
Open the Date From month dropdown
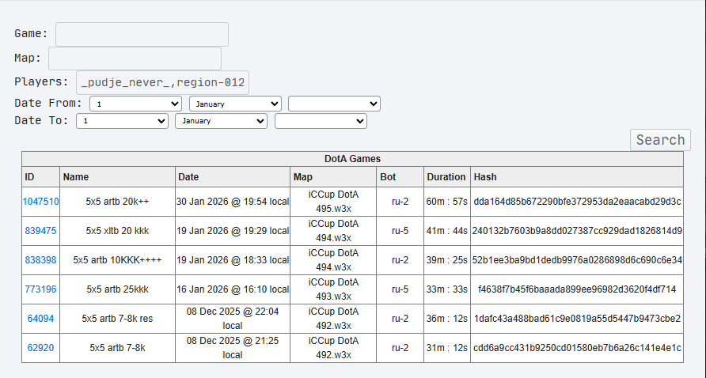coord(235,104)
